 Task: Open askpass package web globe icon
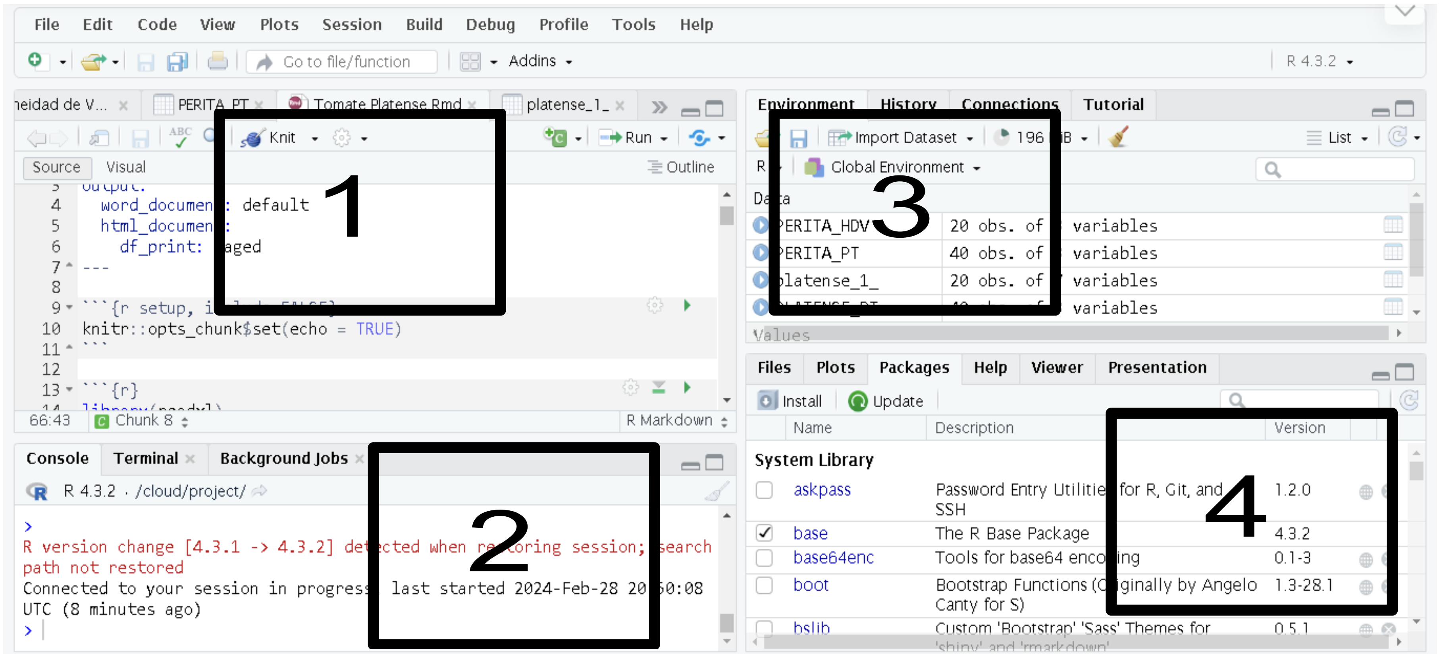click(x=1366, y=492)
